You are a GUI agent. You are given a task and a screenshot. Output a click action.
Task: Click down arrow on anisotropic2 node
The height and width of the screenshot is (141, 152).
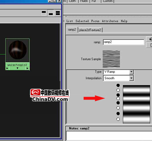click(x=17, y=68)
